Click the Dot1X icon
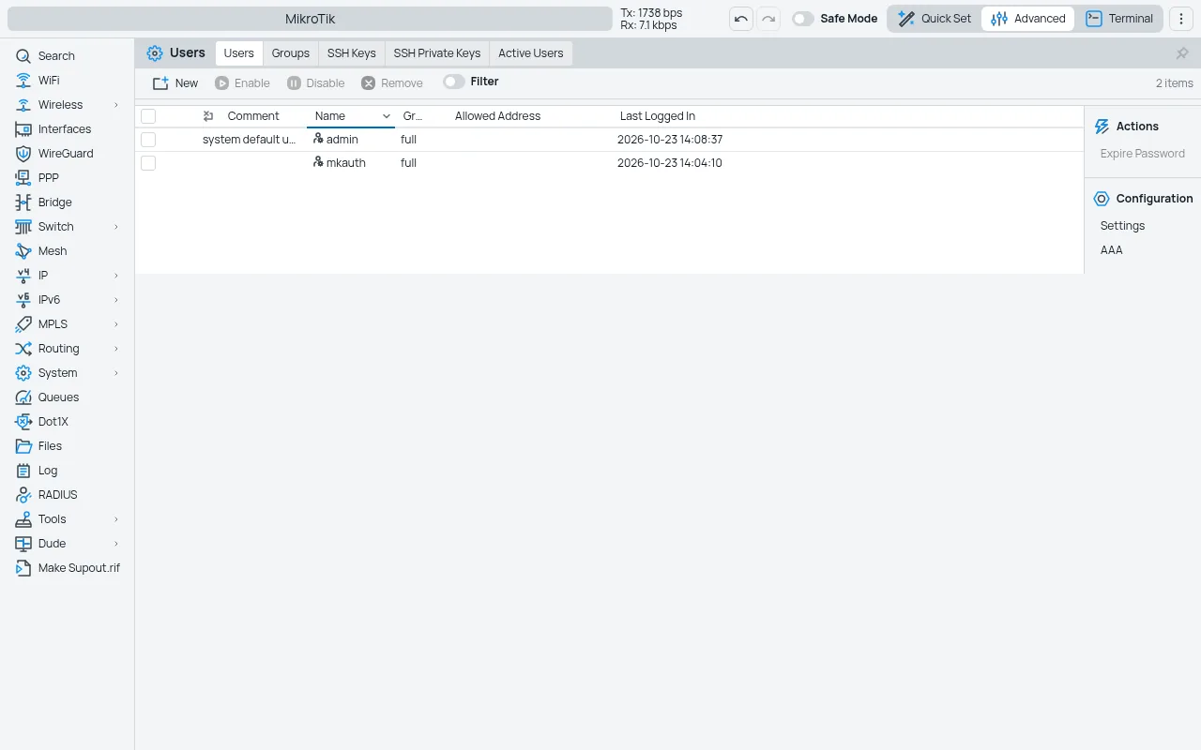Screen dimensions: 1201x750 pyautogui.click(x=23, y=422)
